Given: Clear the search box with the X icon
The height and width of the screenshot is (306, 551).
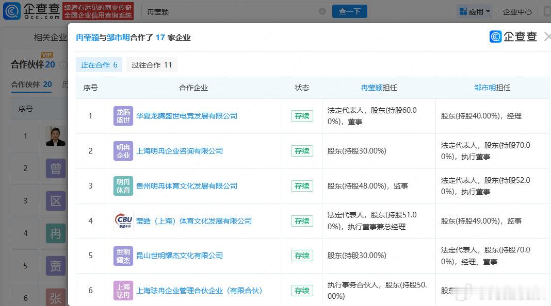Looking at the screenshot, I should pyautogui.click(x=322, y=11).
